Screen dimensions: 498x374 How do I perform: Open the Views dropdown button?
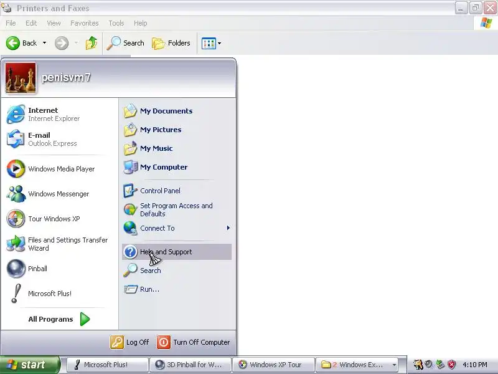click(212, 43)
